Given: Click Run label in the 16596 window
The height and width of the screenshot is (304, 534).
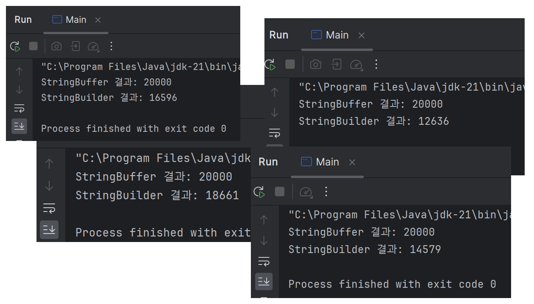Looking at the screenshot, I should [x=23, y=20].
